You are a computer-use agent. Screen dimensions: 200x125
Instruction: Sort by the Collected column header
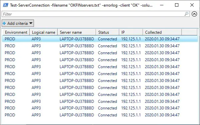[x=162, y=32]
